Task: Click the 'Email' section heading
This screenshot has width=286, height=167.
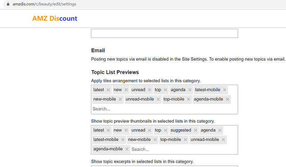Action: 98,51
